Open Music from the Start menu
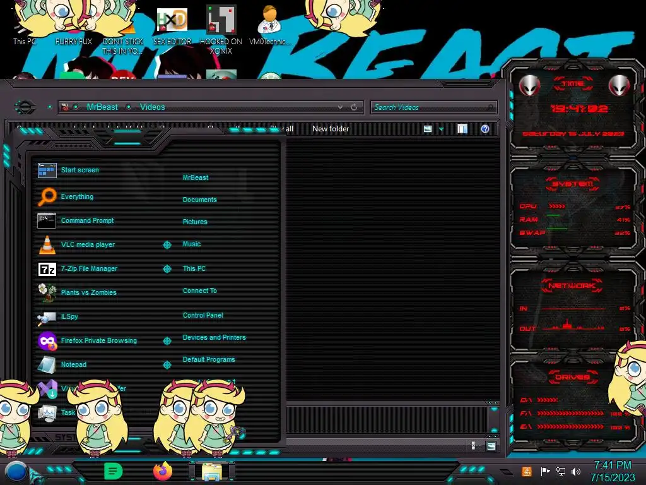 192,244
